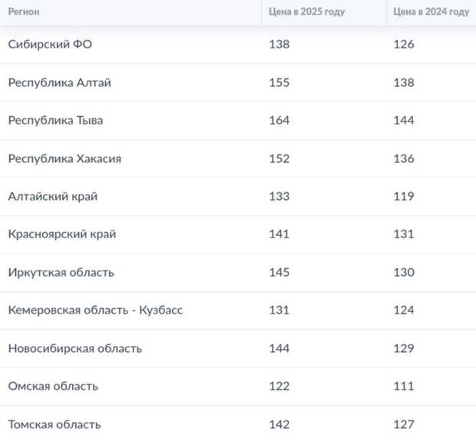The image size is (476, 442).
Task: Click the Алтайский край region name
Action: click(x=53, y=196)
